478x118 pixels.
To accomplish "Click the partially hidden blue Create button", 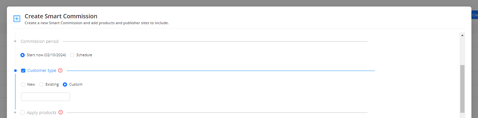I will [x=475, y=15].
